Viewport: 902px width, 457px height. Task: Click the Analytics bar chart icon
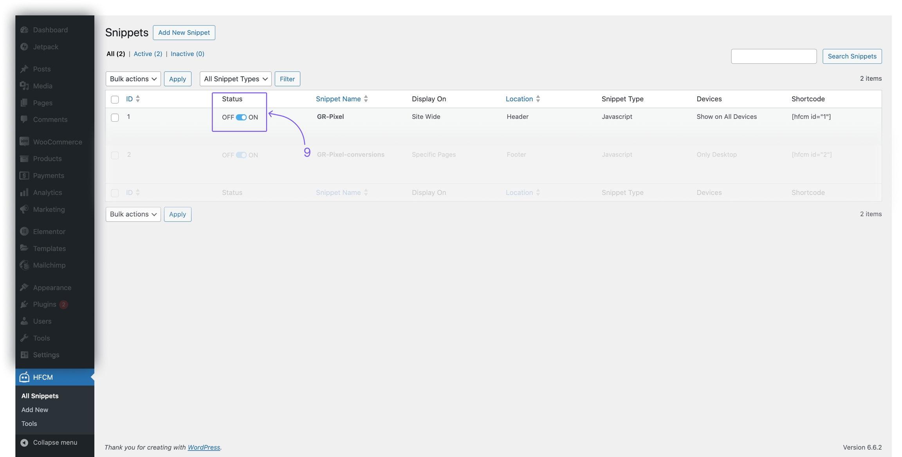coord(24,192)
